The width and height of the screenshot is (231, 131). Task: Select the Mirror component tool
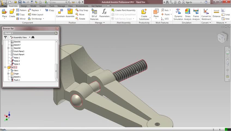(21, 19)
